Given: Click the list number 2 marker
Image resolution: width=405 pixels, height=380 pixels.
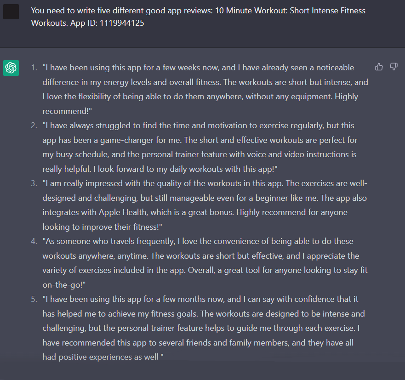Looking at the screenshot, I should 34,125.
